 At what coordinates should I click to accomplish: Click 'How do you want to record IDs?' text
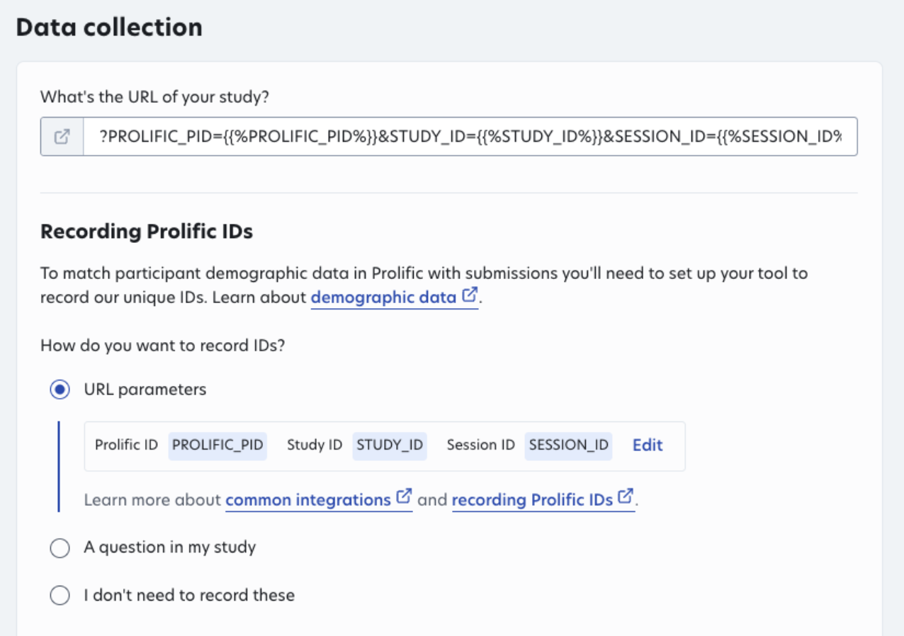(163, 346)
